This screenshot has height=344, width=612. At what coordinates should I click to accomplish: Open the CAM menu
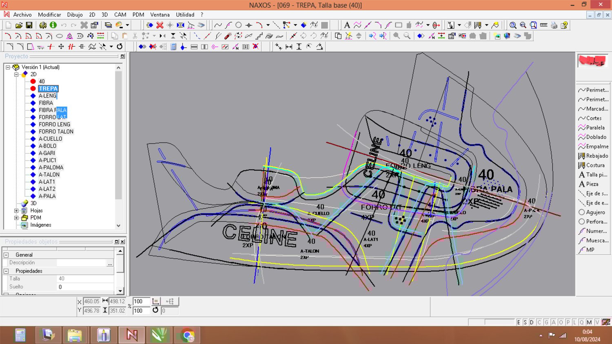(120, 15)
